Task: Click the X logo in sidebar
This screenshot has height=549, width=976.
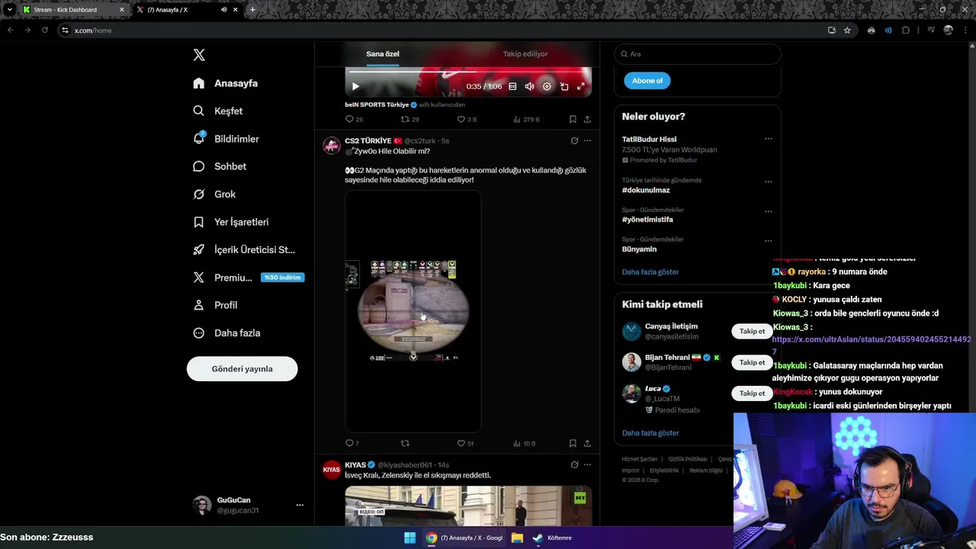Action: (x=199, y=55)
